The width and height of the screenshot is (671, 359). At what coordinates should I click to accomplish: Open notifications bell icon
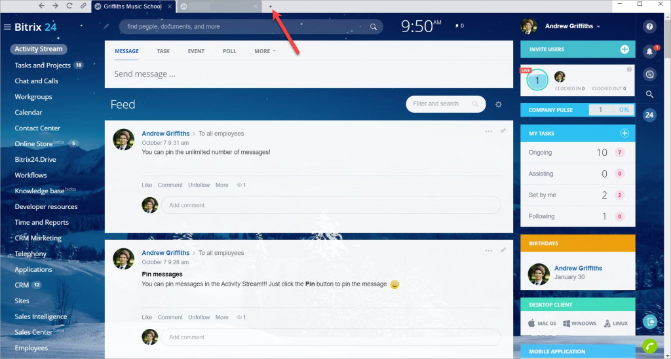pos(649,52)
